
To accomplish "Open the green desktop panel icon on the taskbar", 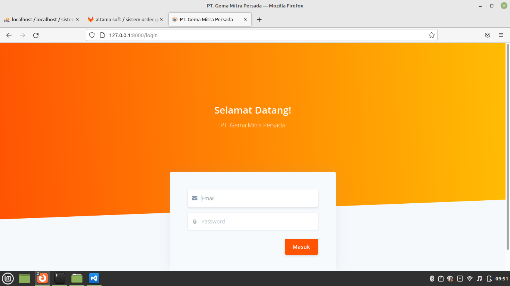I will tap(25, 278).
